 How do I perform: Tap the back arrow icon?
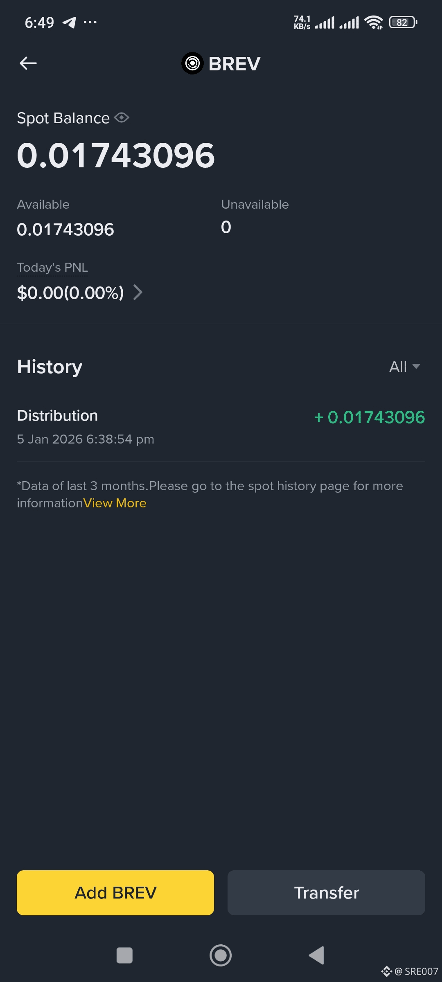pyautogui.click(x=28, y=63)
